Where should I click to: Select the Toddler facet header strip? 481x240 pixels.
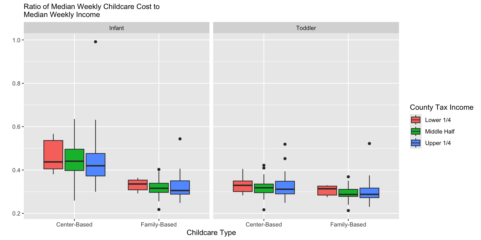pos(306,28)
